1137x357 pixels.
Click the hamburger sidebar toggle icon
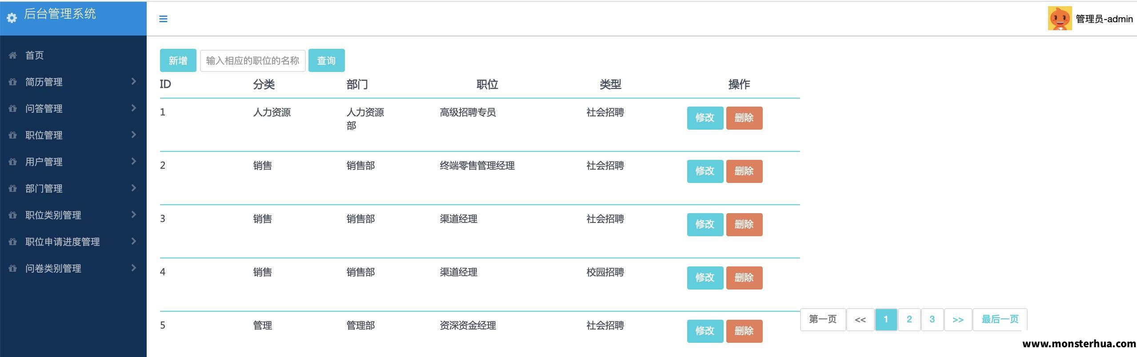tap(163, 19)
